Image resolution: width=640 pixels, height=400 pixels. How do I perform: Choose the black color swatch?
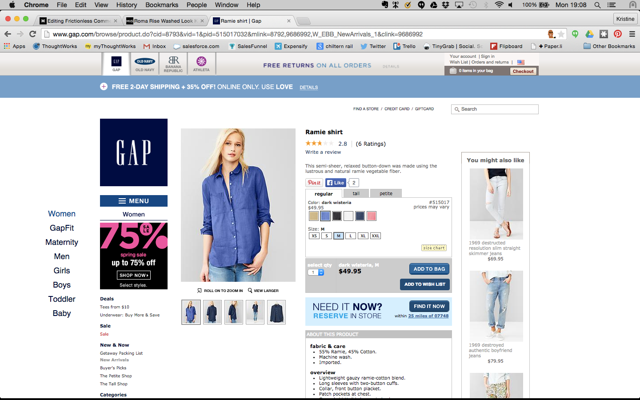(x=337, y=216)
